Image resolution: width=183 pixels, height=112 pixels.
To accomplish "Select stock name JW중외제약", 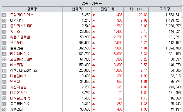I will point(18,109).
